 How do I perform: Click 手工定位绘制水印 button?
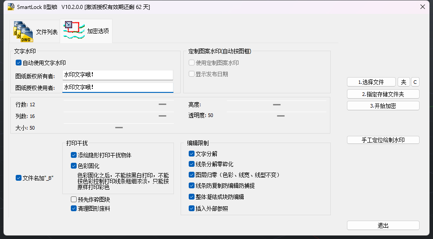pos(383,140)
